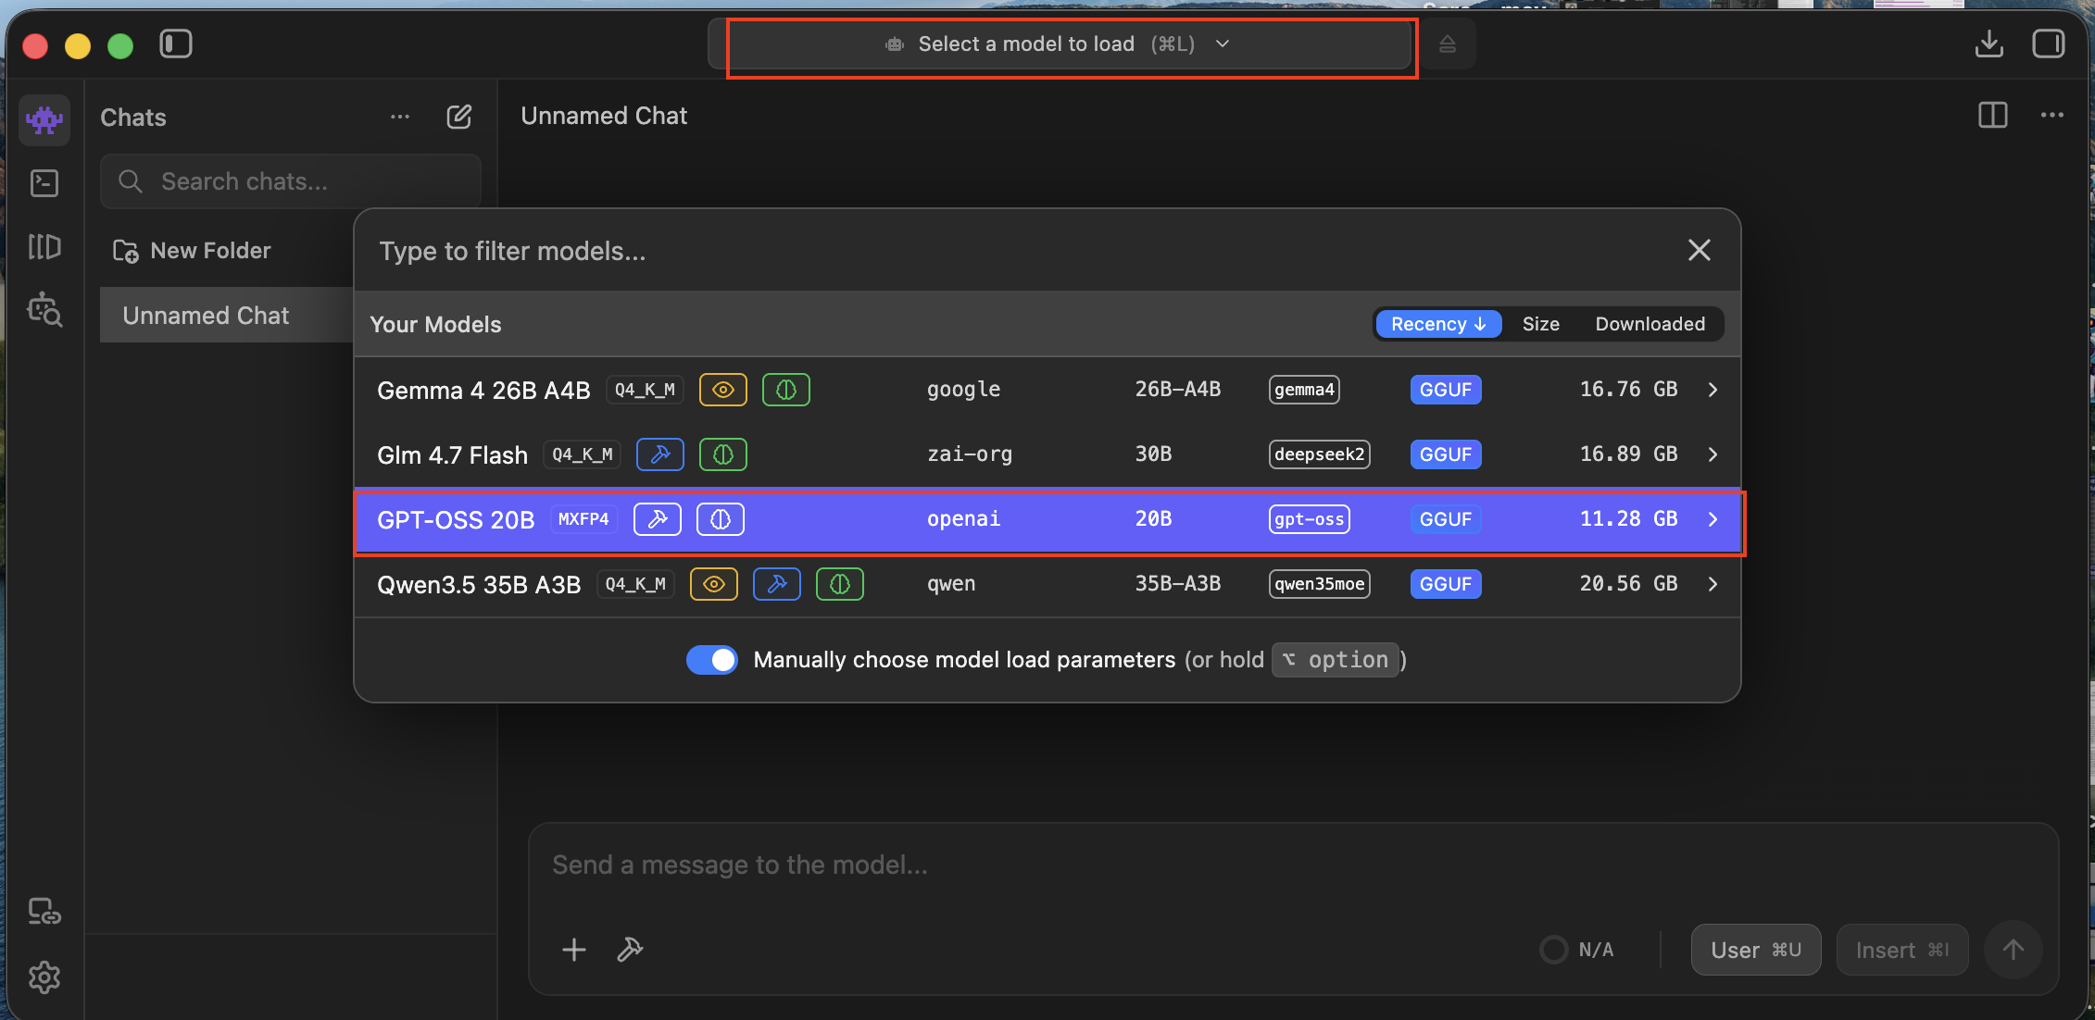Open the downloads icon in the top bar
The image size is (2095, 1020).
(1989, 44)
